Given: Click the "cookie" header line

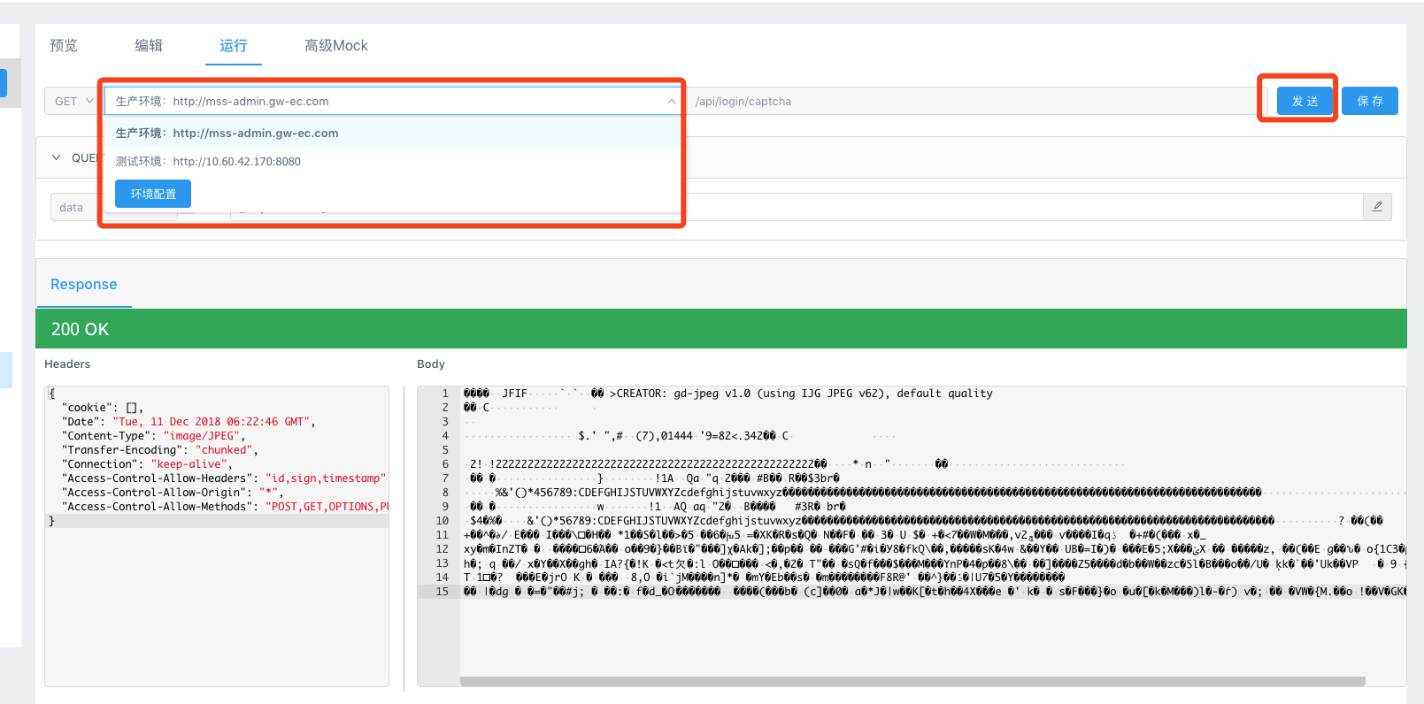Looking at the screenshot, I should (x=103, y=408).
